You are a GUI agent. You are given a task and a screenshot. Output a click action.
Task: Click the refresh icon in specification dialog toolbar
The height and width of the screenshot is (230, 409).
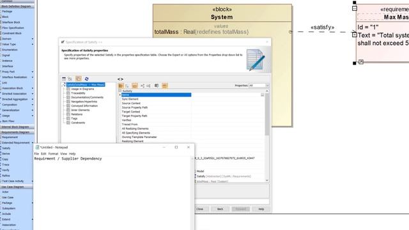click(x=87, y=79)
